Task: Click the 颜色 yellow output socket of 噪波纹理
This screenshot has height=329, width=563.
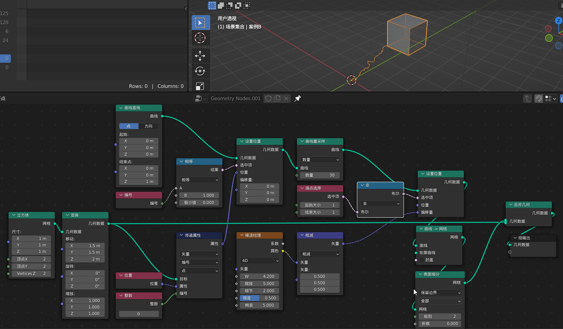Action: tap(283, 251)
